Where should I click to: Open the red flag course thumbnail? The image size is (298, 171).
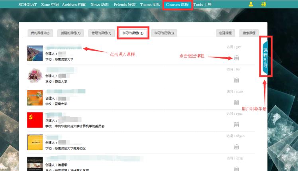tap(35, 120)
